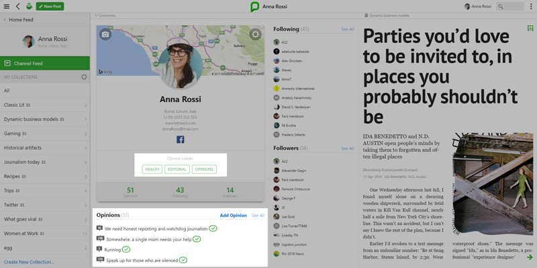View 14 Followers count
The width and height of the screenshot is (537, 268).
click(x=230, y=192)
